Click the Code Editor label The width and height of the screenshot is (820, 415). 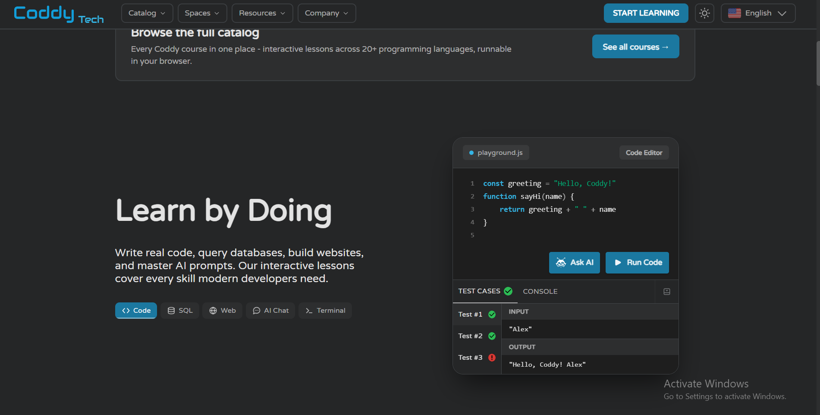(644, 153)
